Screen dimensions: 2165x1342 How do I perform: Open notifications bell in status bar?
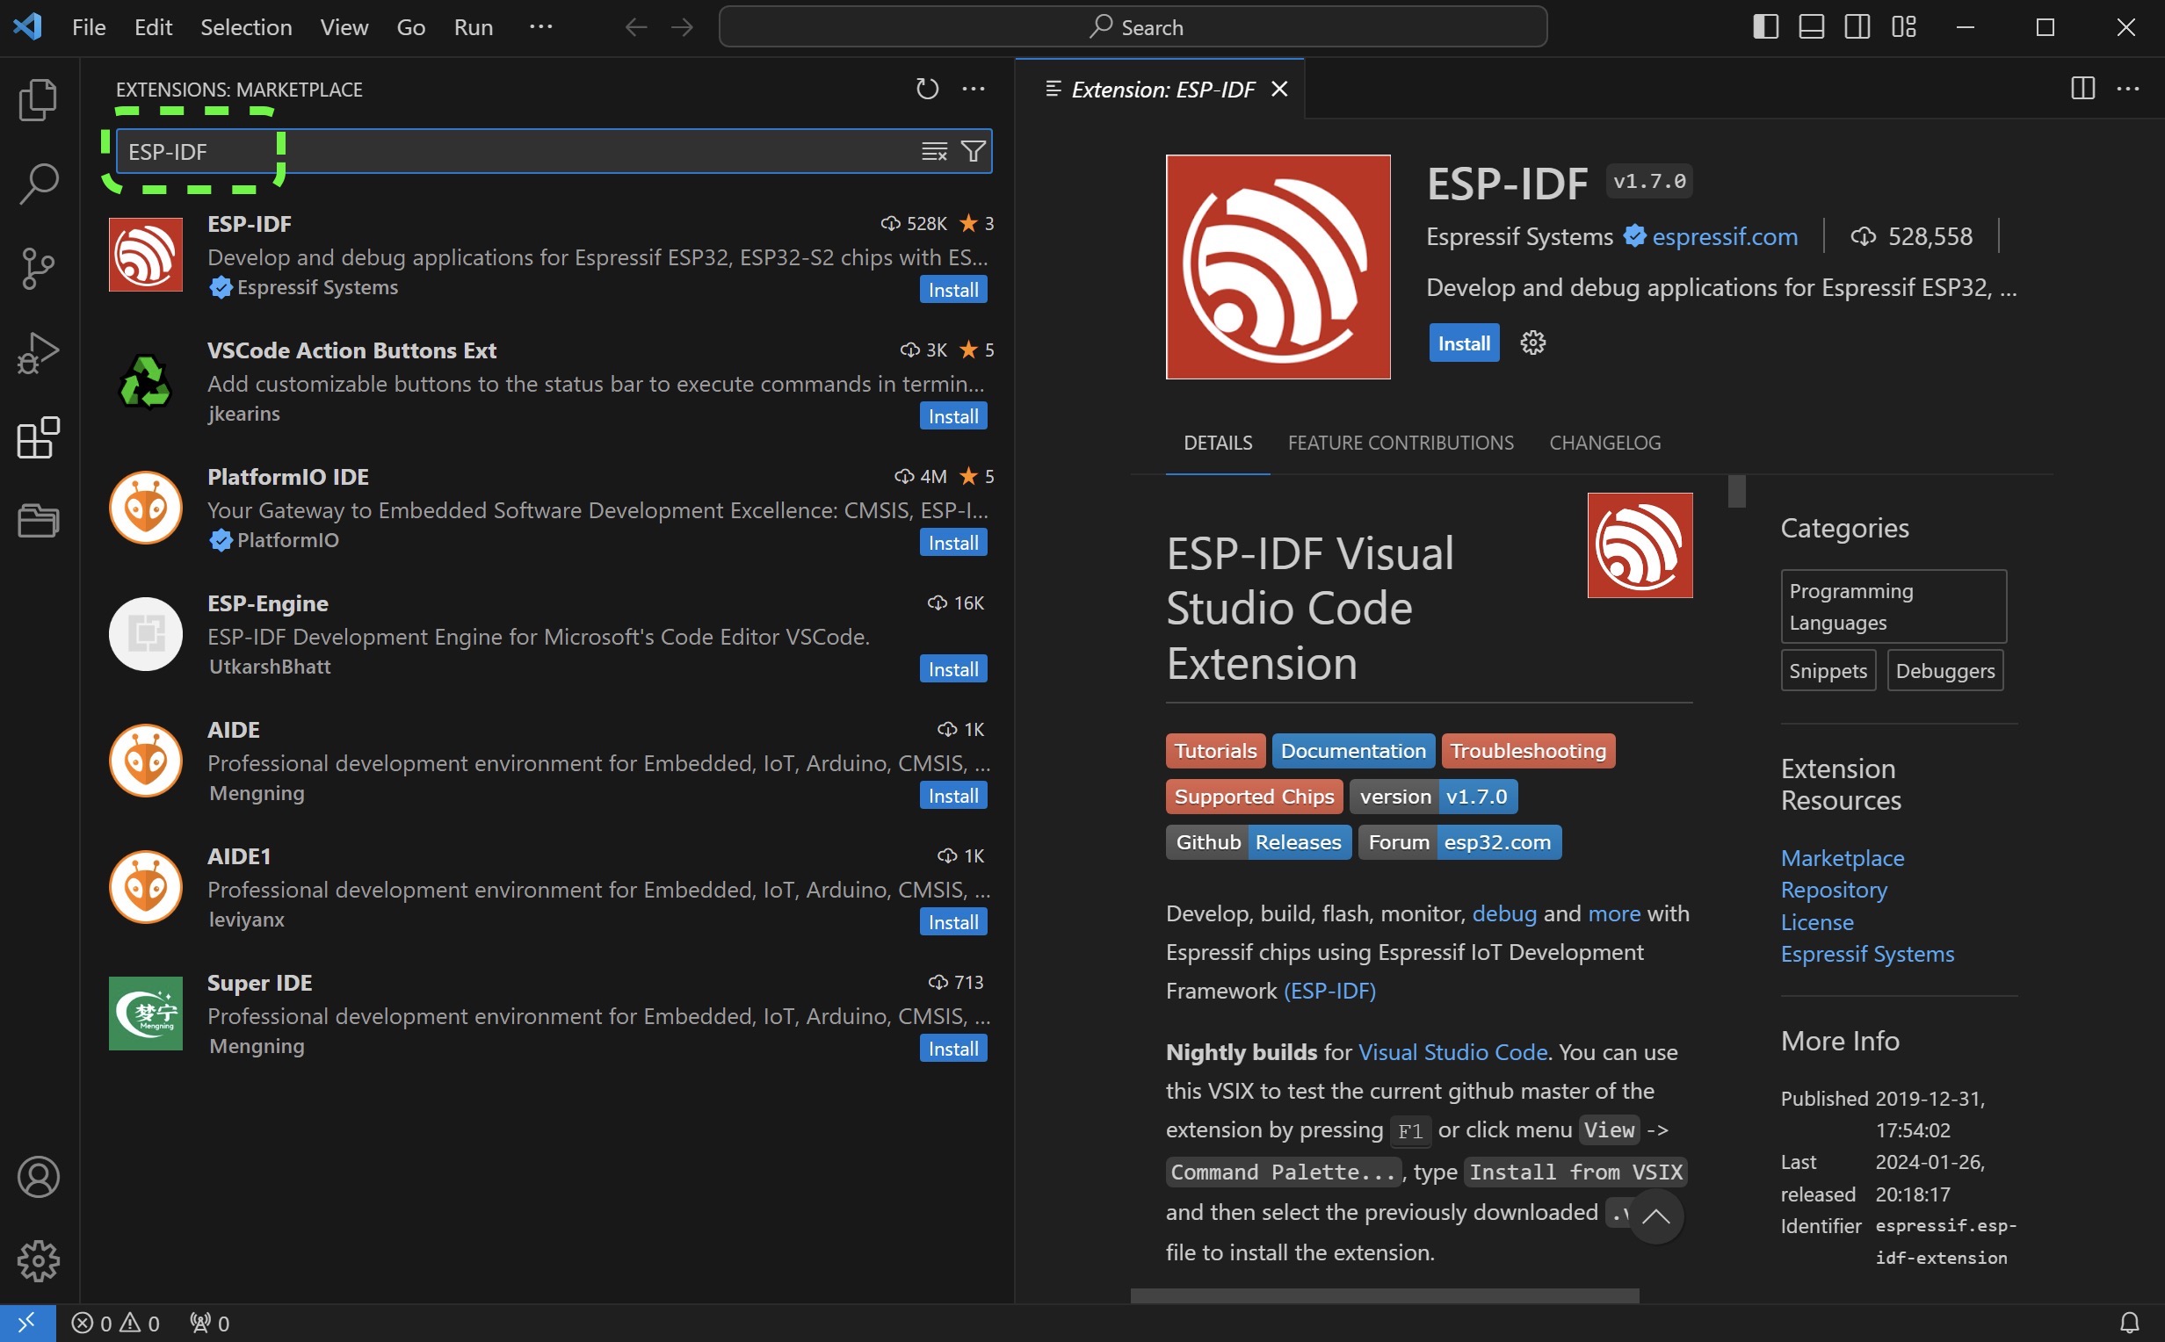tap(2129, 1324)
